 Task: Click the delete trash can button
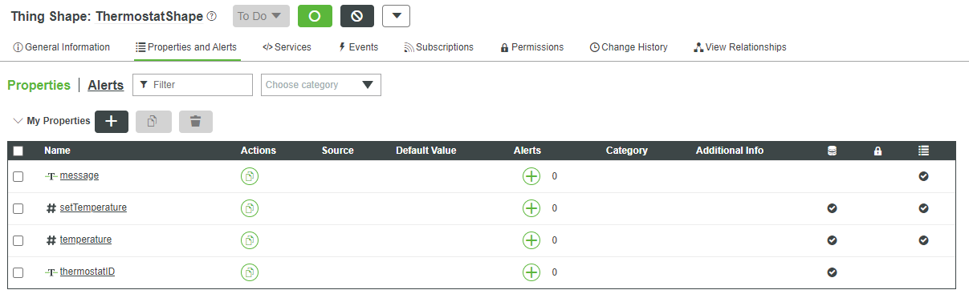pyautogui.click(x=196, y=122)
